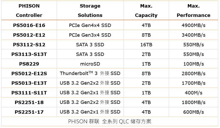Screen dimensions: 220x128
Task: Click the PS2251-18 controller cell
Action: pyautogui.click(x=29, y=103)
